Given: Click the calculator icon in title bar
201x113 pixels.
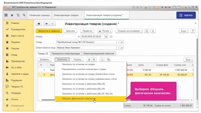Looking at the screenshot, I should coord(154,7).
